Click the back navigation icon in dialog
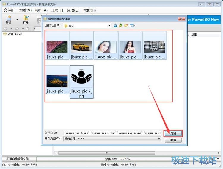 tap(115, 25)
